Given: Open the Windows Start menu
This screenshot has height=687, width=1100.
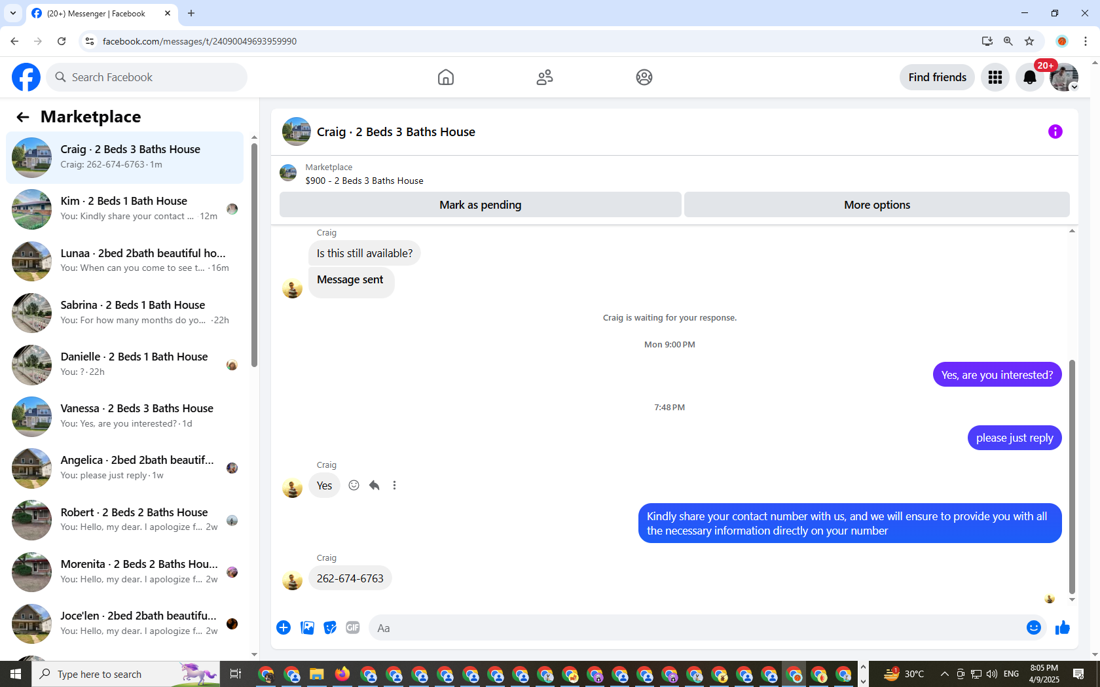Looking at the screenshot, I should (16, 674).
